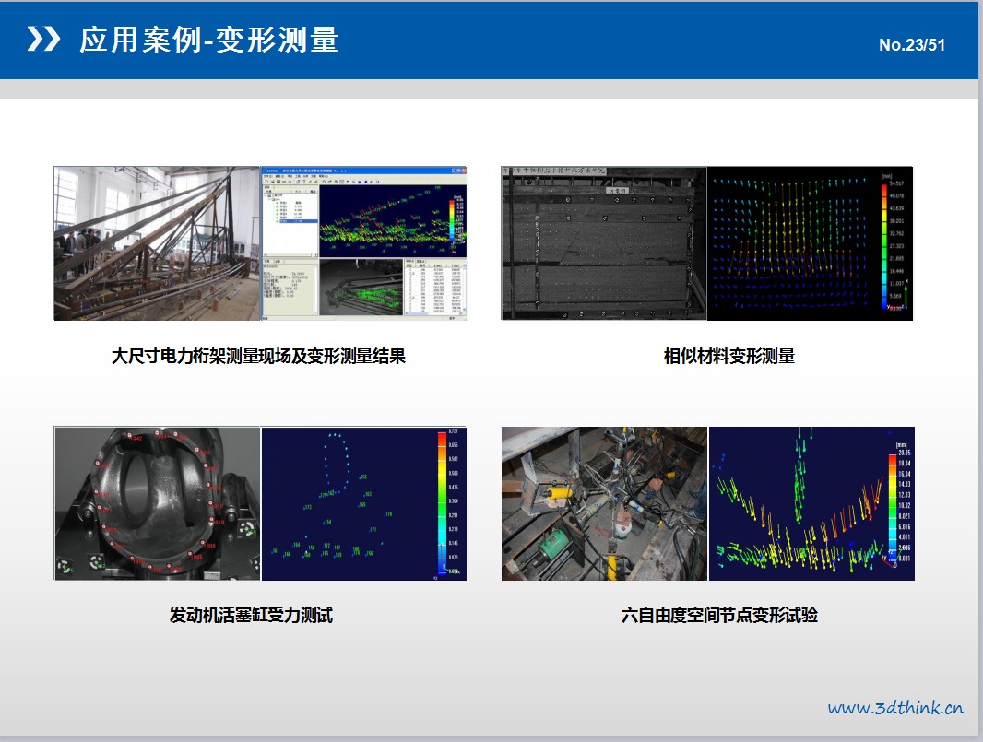The image size is (983, 742).
Task: Click the slide number No.23/51
Action: [911, 44]
